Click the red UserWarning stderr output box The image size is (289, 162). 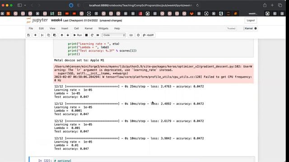pyautogui.click(x=154, y=73)
